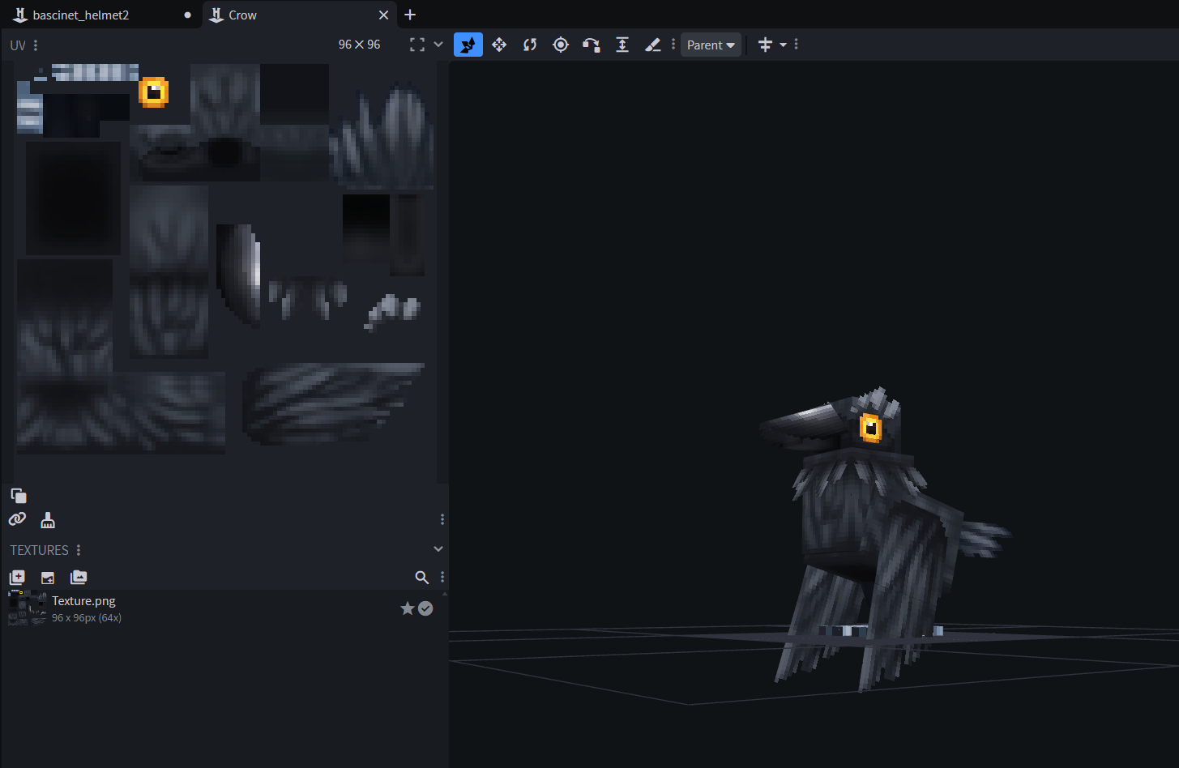
Task: Click the copy icon below UV editor
Action: (19, 496)
